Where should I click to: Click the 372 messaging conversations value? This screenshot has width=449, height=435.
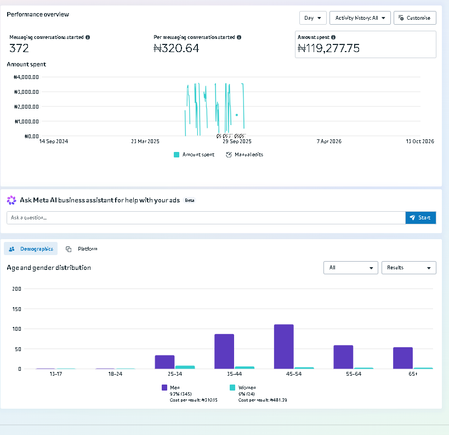point(19,48)
